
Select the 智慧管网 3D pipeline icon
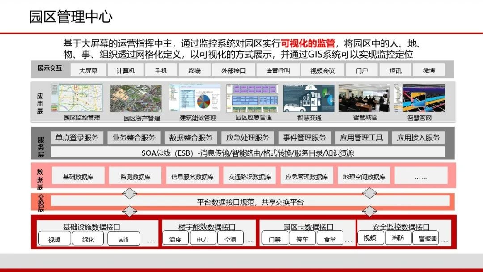point(419,98)
